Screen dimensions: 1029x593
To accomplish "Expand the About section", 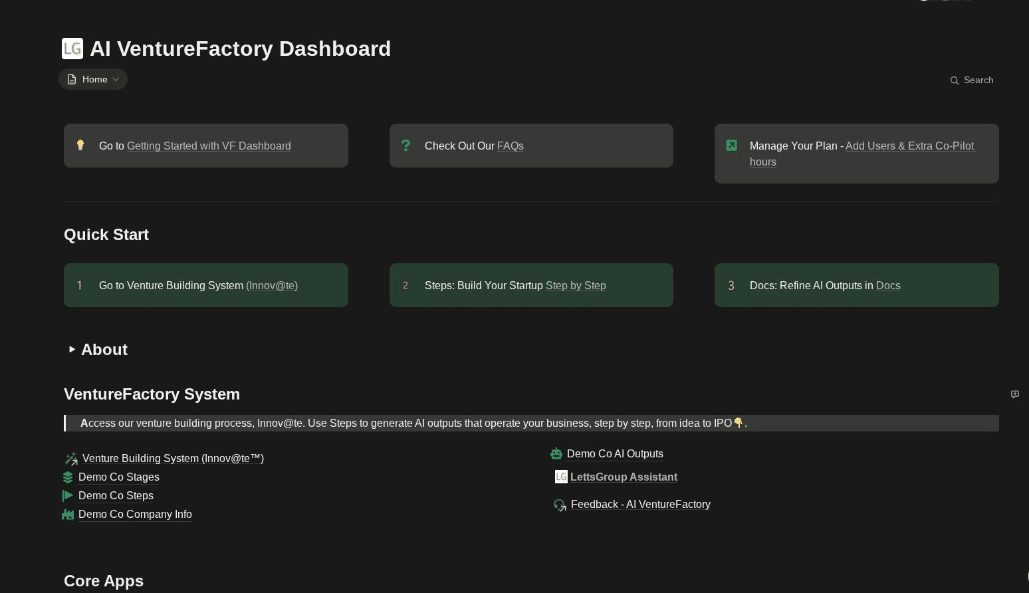I will (72, 349).
